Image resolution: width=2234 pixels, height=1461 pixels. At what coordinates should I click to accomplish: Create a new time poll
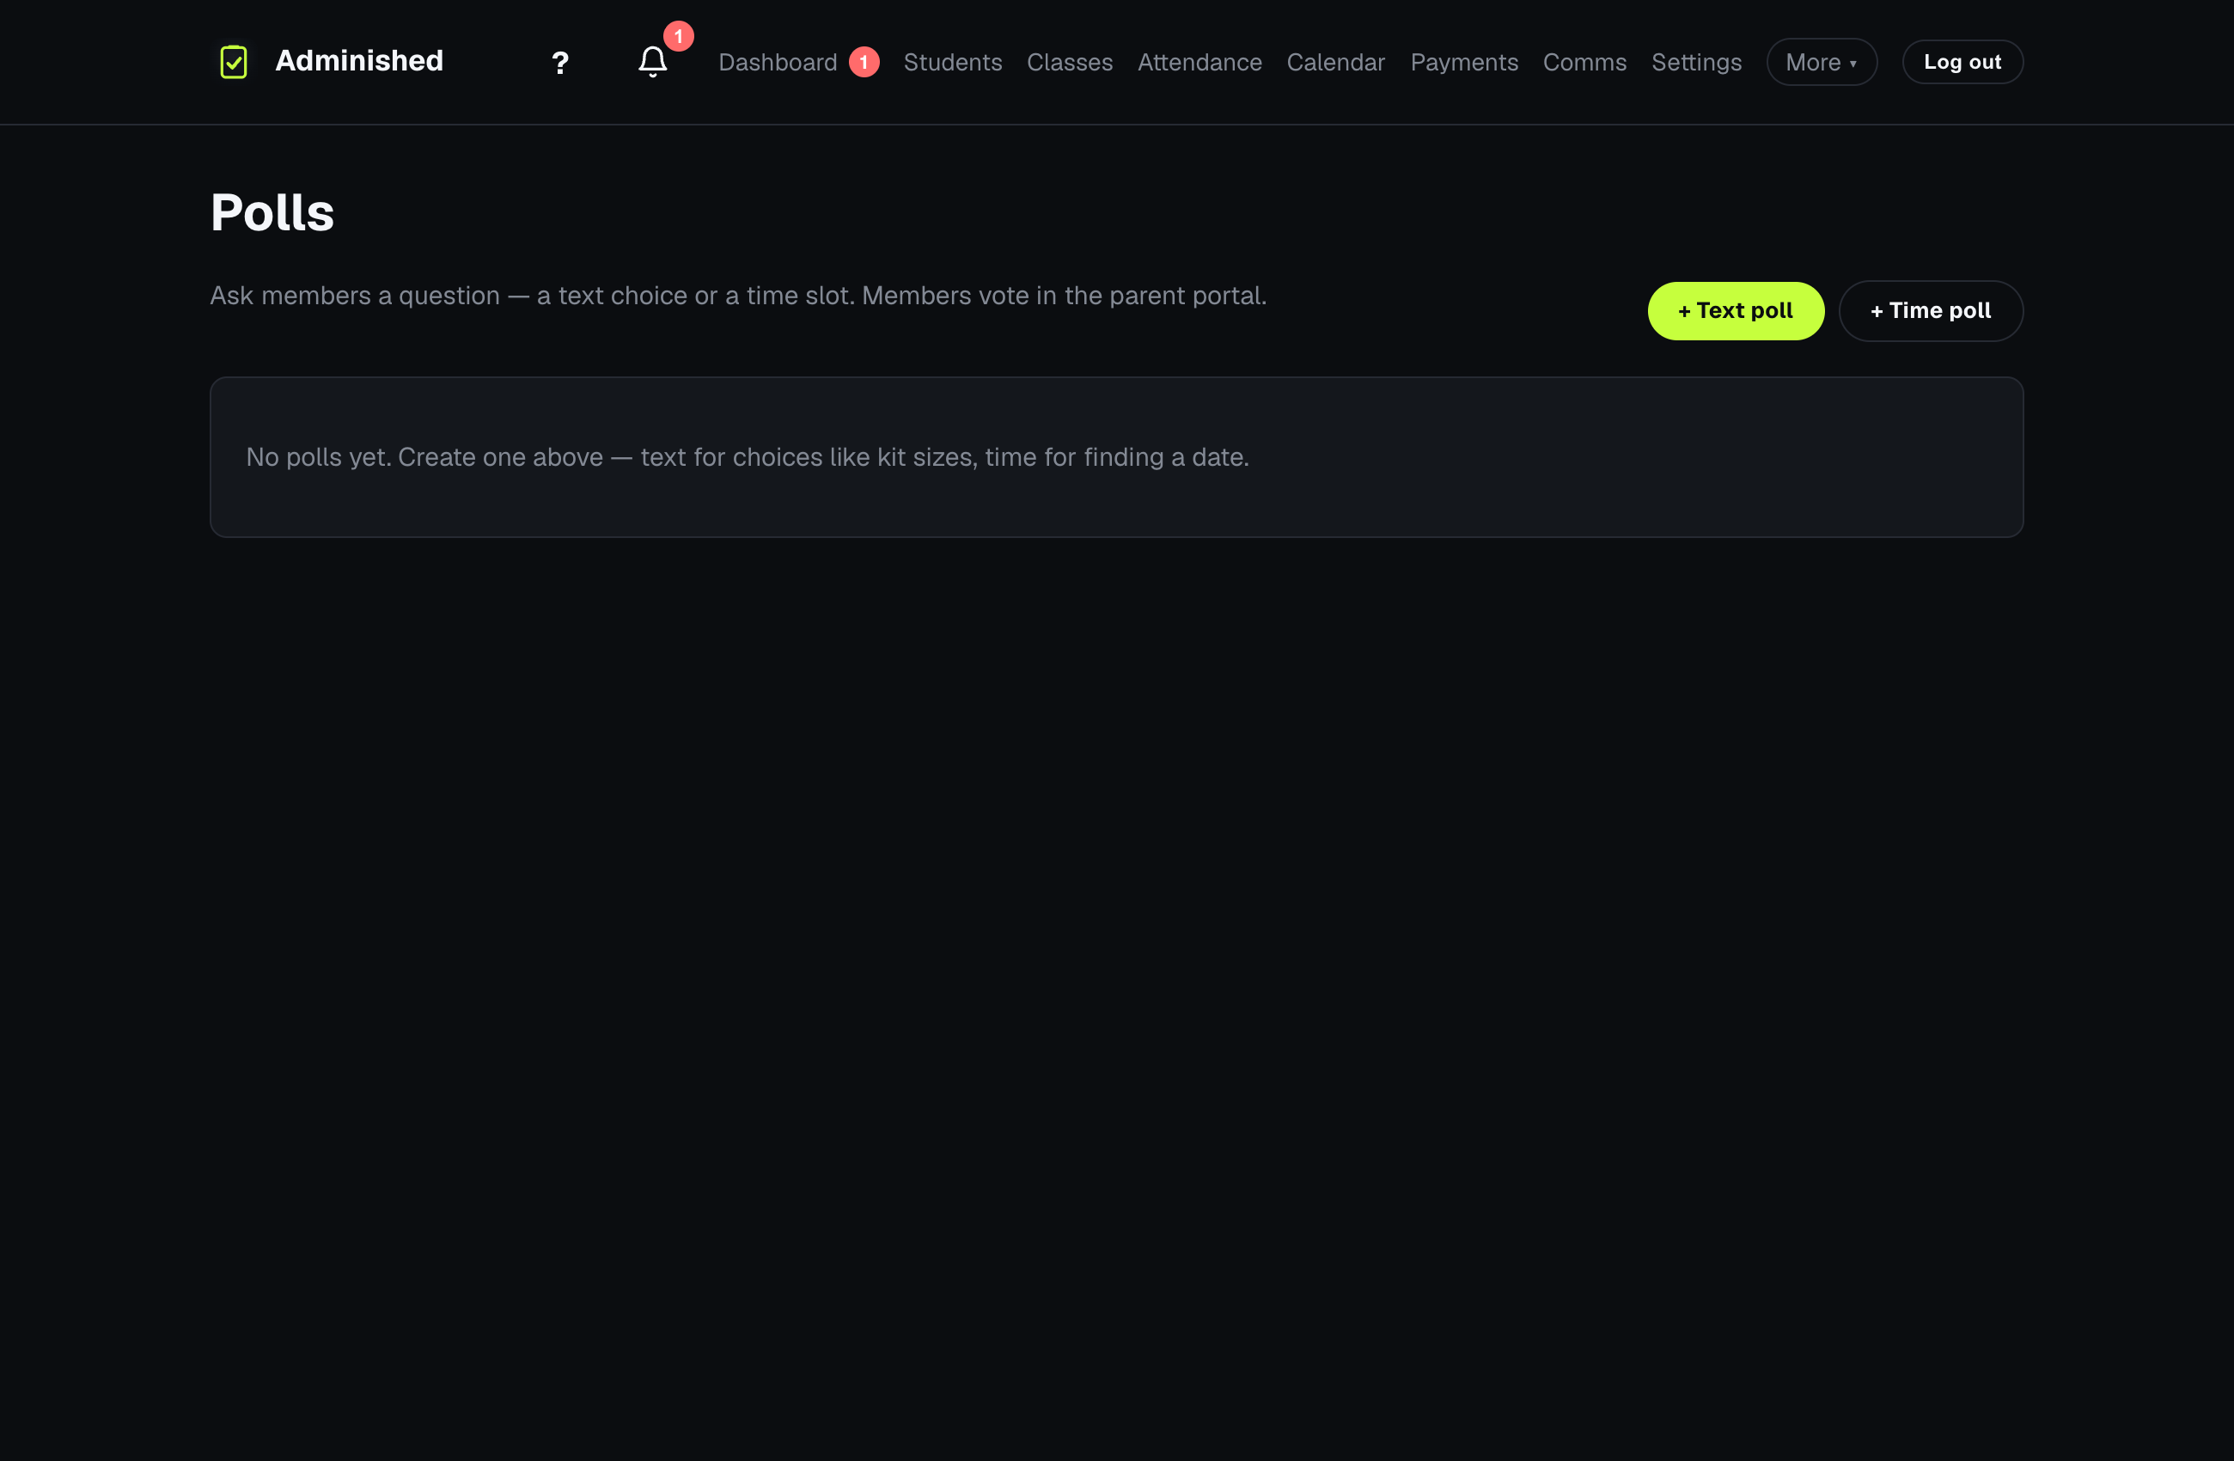[x=1931, y=311]
